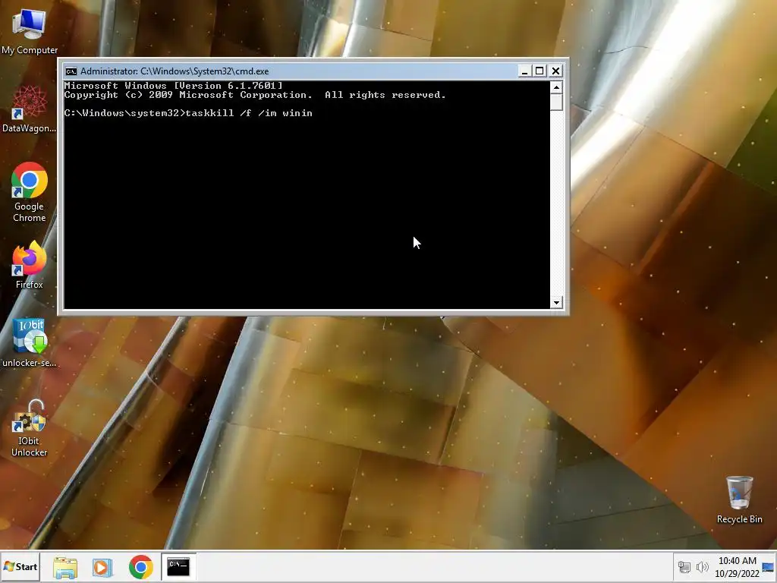Viewport: 777px width, 583px height.
Task: Click the cmd vertical scrollbar thumb
Action: pyautogui.click(x=556, y=102)
